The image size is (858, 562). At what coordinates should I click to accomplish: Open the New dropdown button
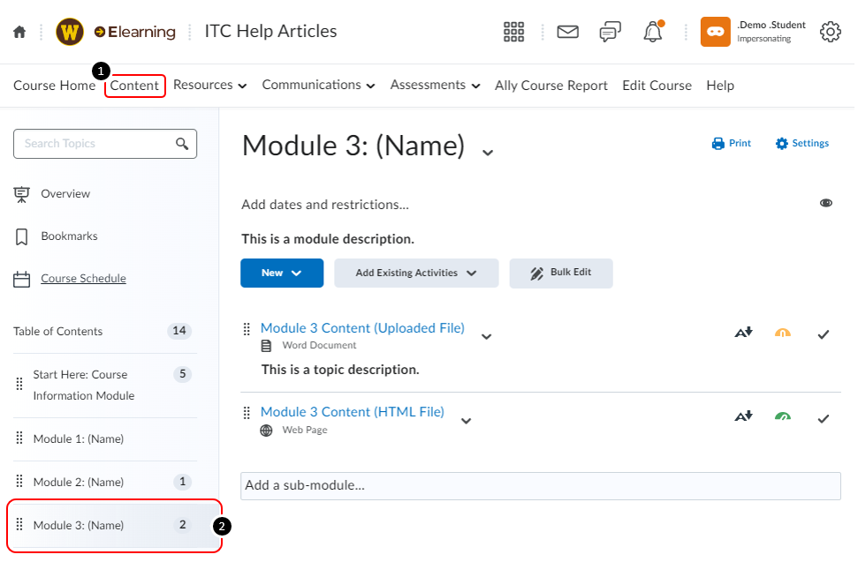(282, 274)
